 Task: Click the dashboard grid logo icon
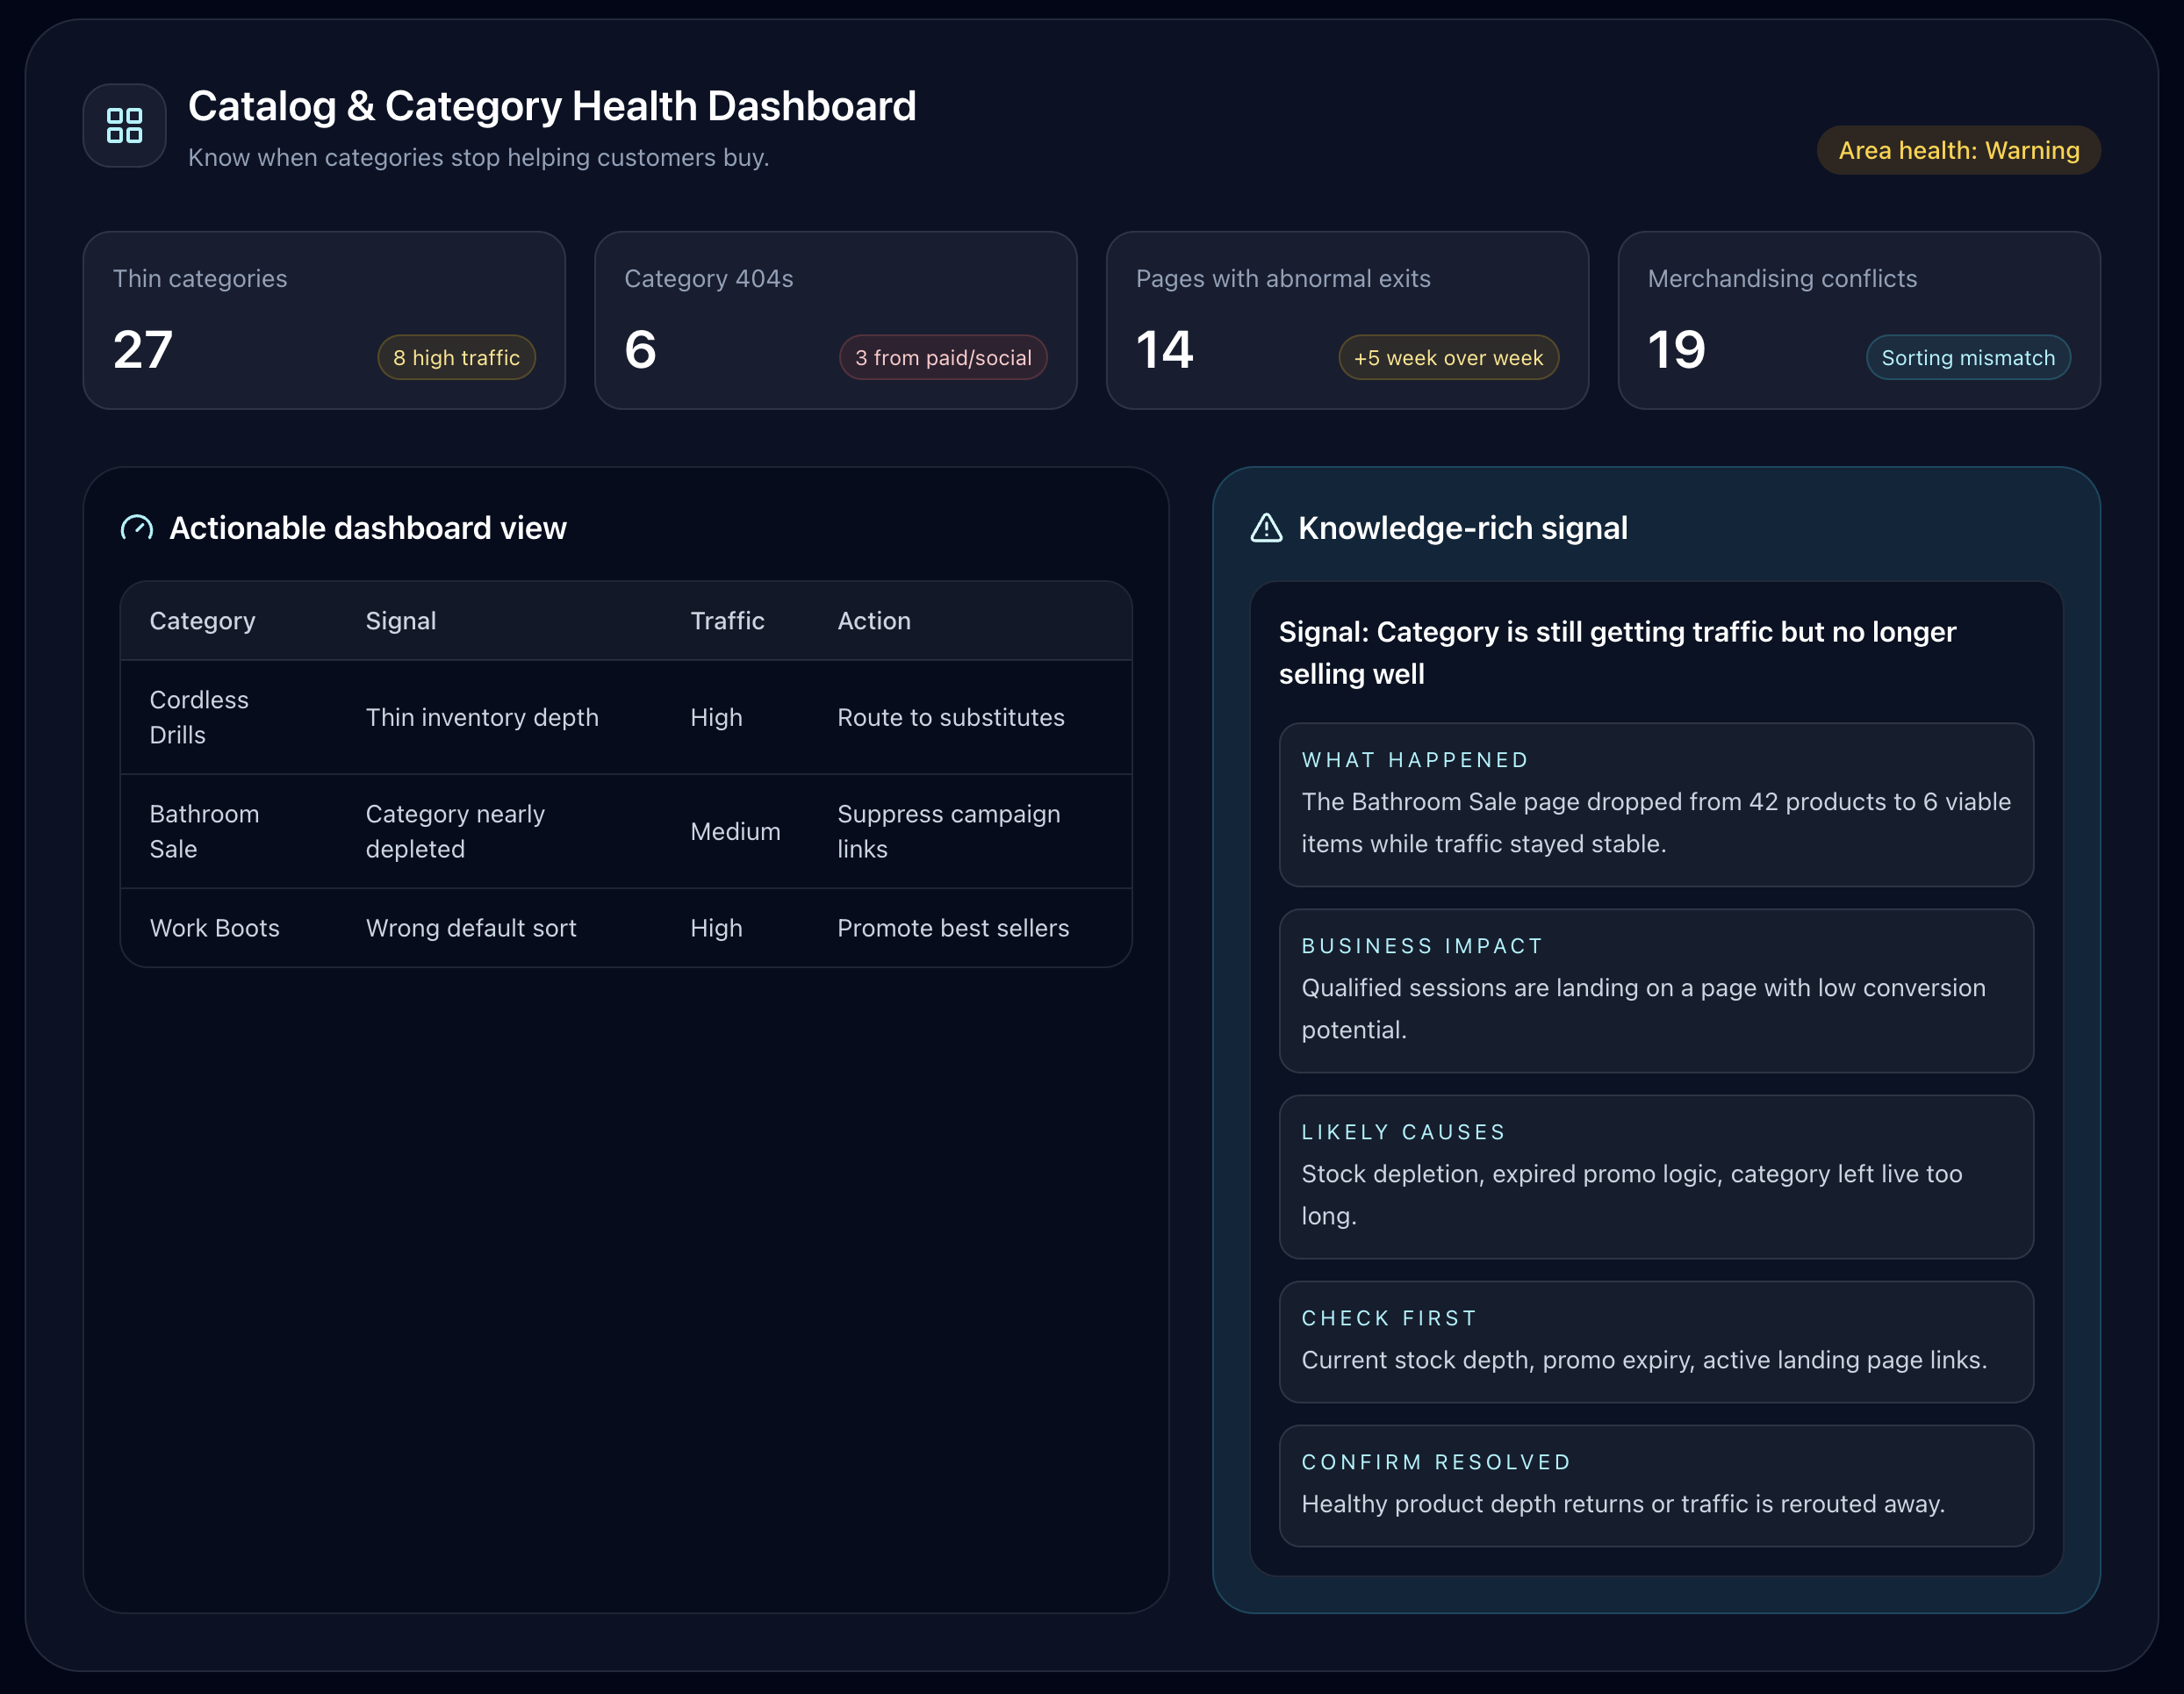(124, 125)
